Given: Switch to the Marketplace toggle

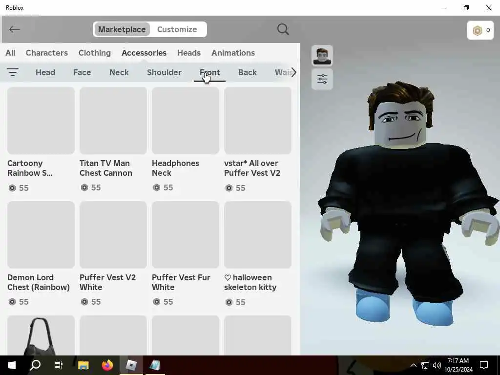Looking at the screenshot, I should point(122,29).
